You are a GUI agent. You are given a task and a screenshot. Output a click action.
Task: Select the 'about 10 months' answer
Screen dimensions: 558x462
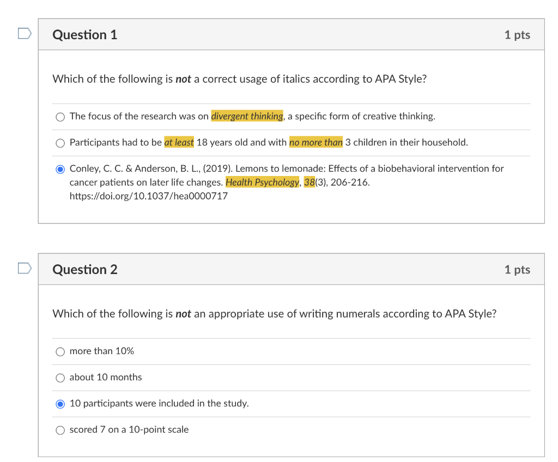(x=60, y=378)
